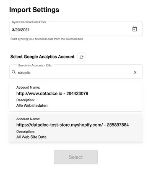Clear the account search text
The height and width of the screenshot is (169, 156).
click(x=135, y=72)
